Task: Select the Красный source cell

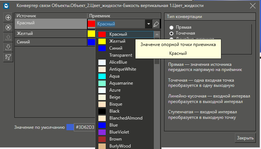Action: point(51,24)
